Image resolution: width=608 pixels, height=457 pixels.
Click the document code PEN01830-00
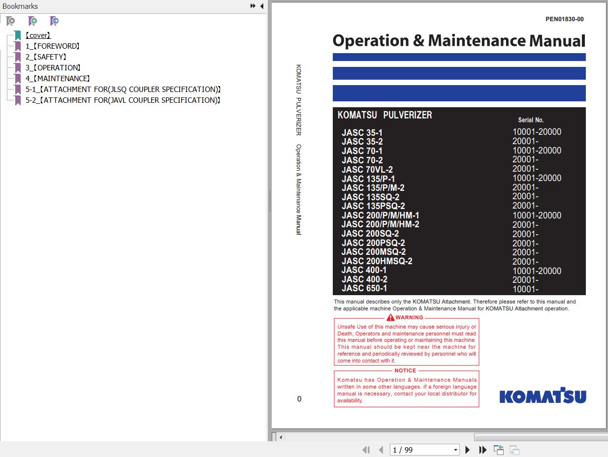tap(565, 19)
